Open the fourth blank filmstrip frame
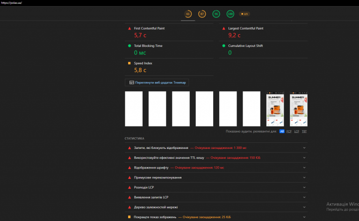 coord(204,109)
